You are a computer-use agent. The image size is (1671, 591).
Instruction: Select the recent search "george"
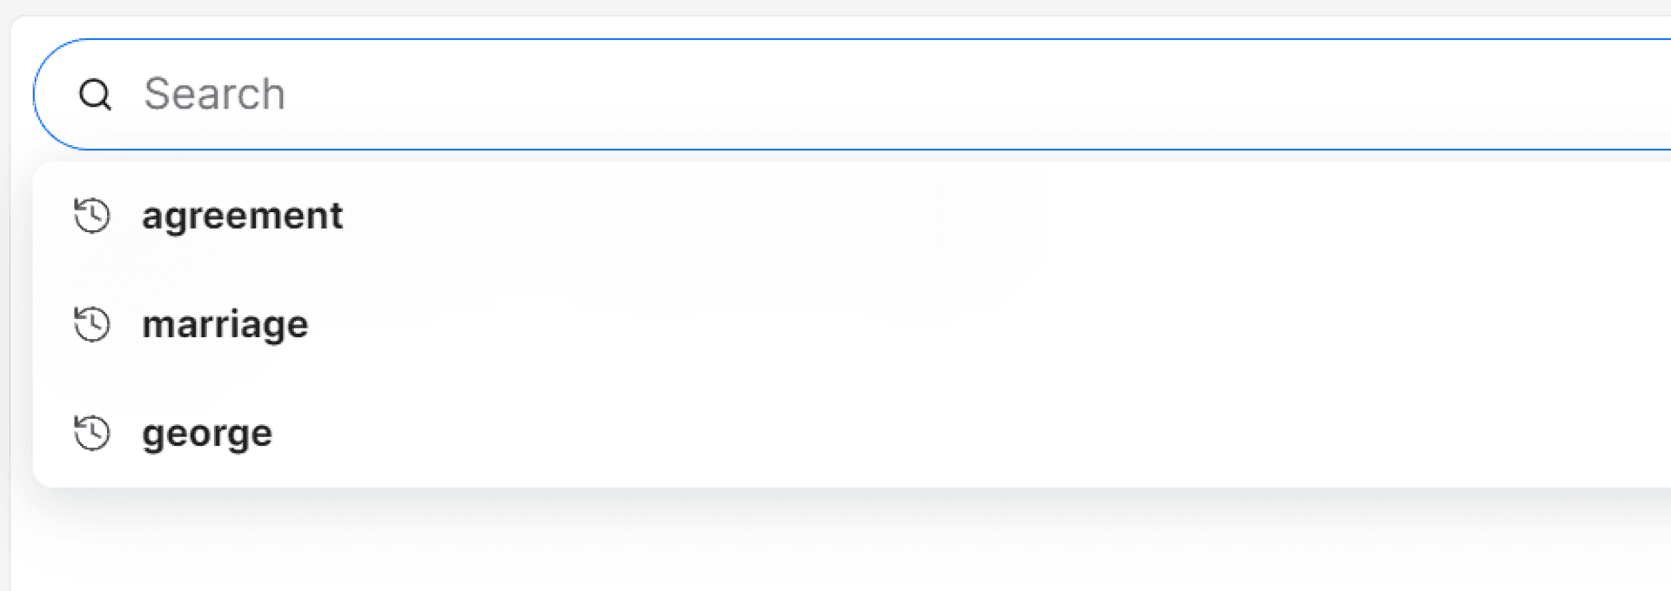(207, 433)
